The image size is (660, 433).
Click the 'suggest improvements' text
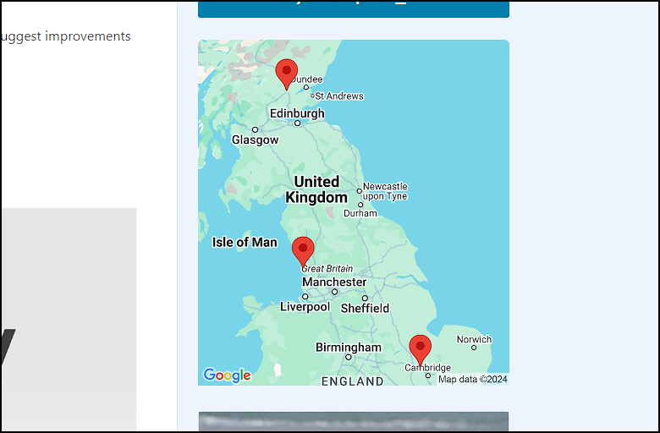point(66,36)
